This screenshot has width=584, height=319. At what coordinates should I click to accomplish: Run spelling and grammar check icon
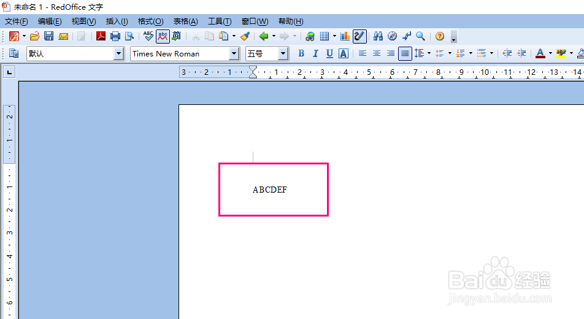[148, 36]
